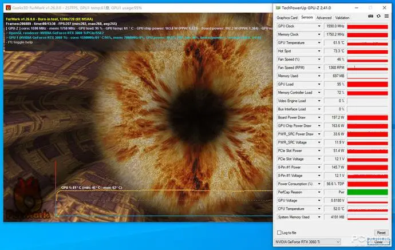Image resolution: width=395 pixels, height=250 pixels.
Task: Click the 163.6 W chip power value
Action: [335, 126]
